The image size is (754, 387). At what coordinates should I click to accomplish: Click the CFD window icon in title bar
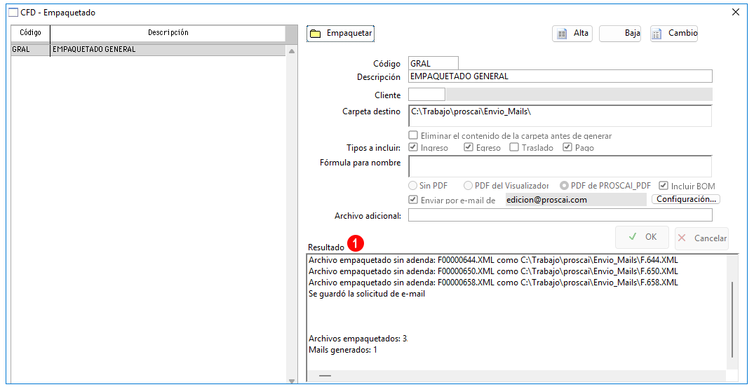click(13, 13)
